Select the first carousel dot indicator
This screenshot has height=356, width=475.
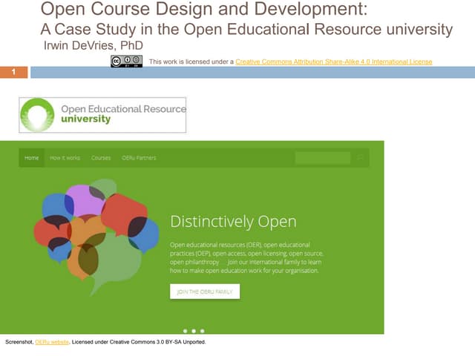pos(184,330)
